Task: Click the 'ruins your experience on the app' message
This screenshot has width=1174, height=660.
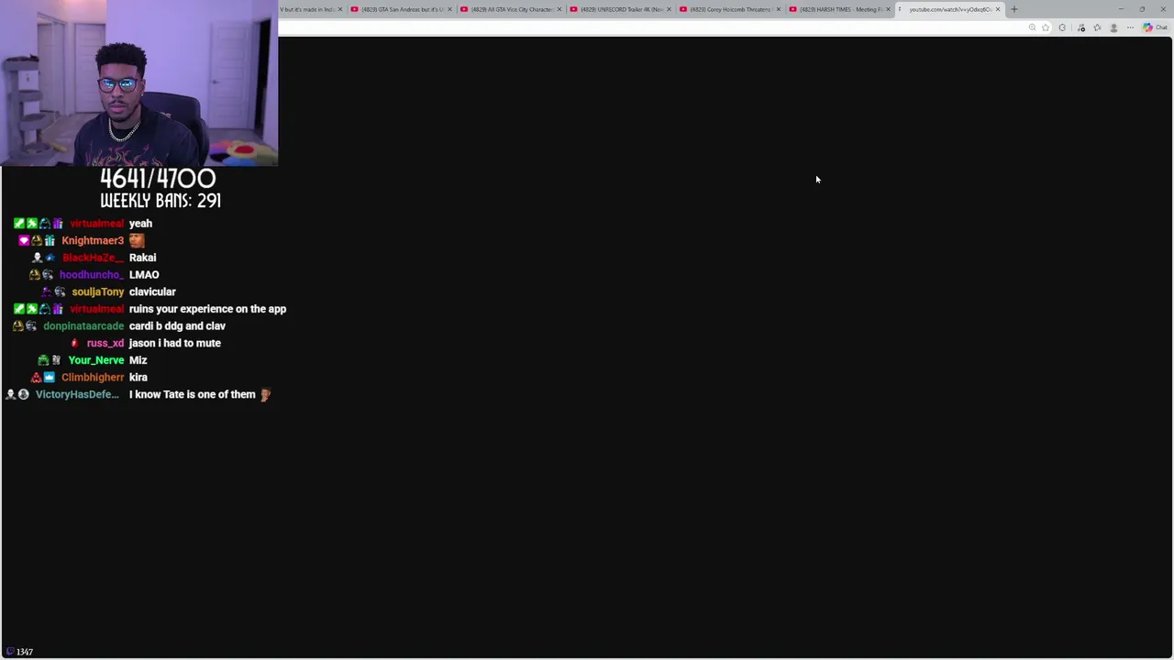Action: [207, 309]
